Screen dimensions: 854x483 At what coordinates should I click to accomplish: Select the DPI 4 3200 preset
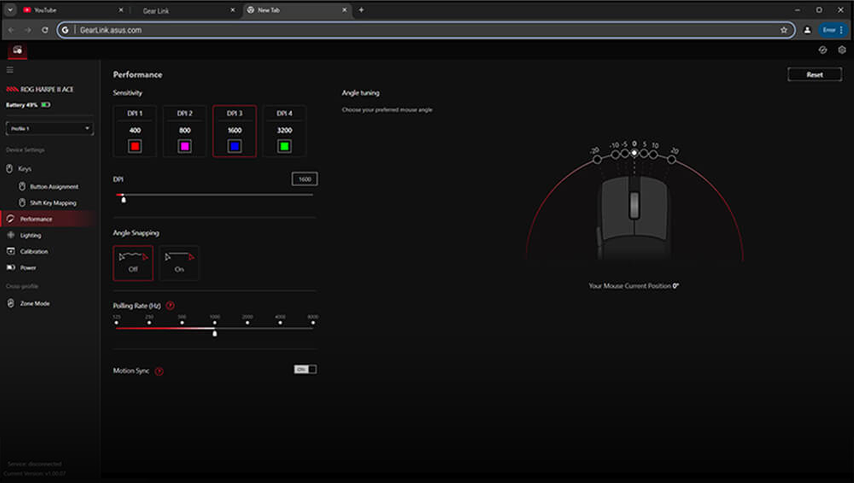pyautogui.click(x=284, y=131)
